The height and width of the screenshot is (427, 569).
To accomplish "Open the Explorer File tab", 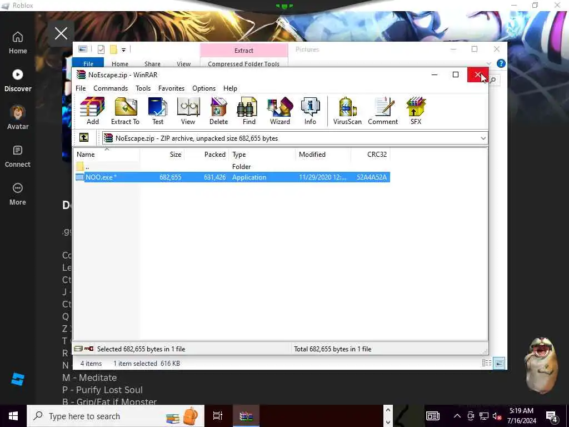I will (x=88, y=63).
